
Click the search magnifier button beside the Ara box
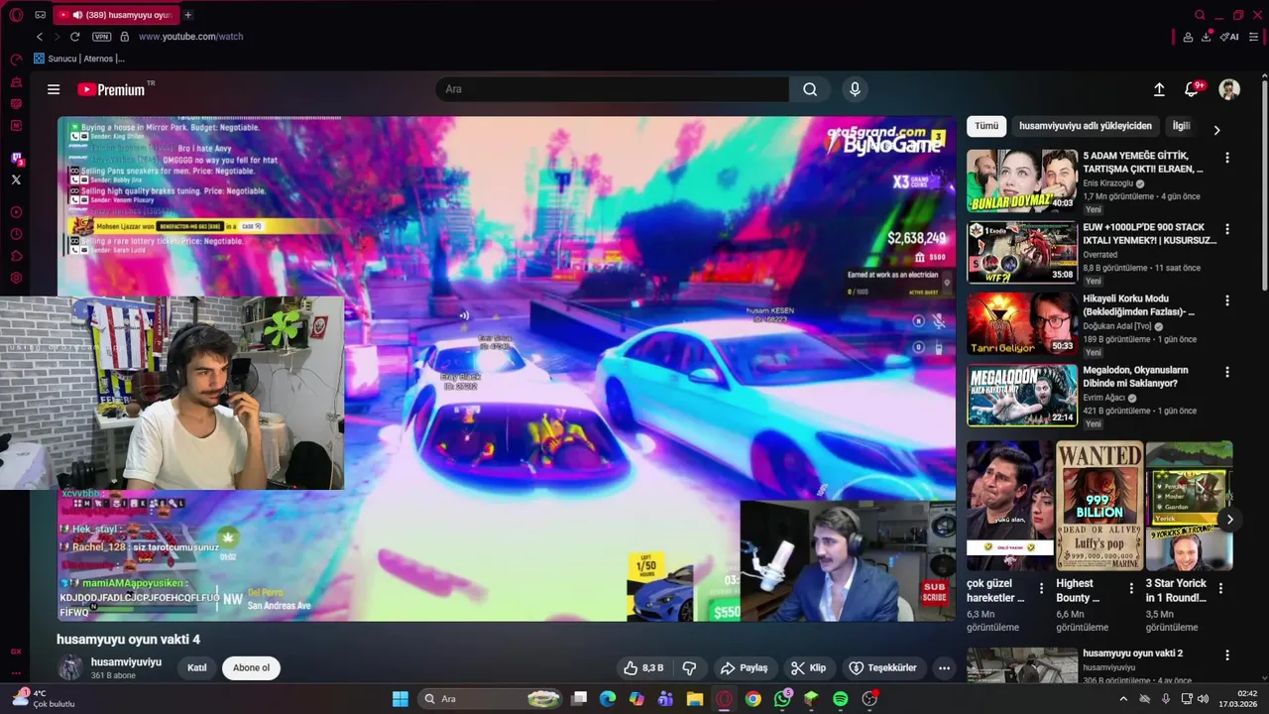click(810, 89)
